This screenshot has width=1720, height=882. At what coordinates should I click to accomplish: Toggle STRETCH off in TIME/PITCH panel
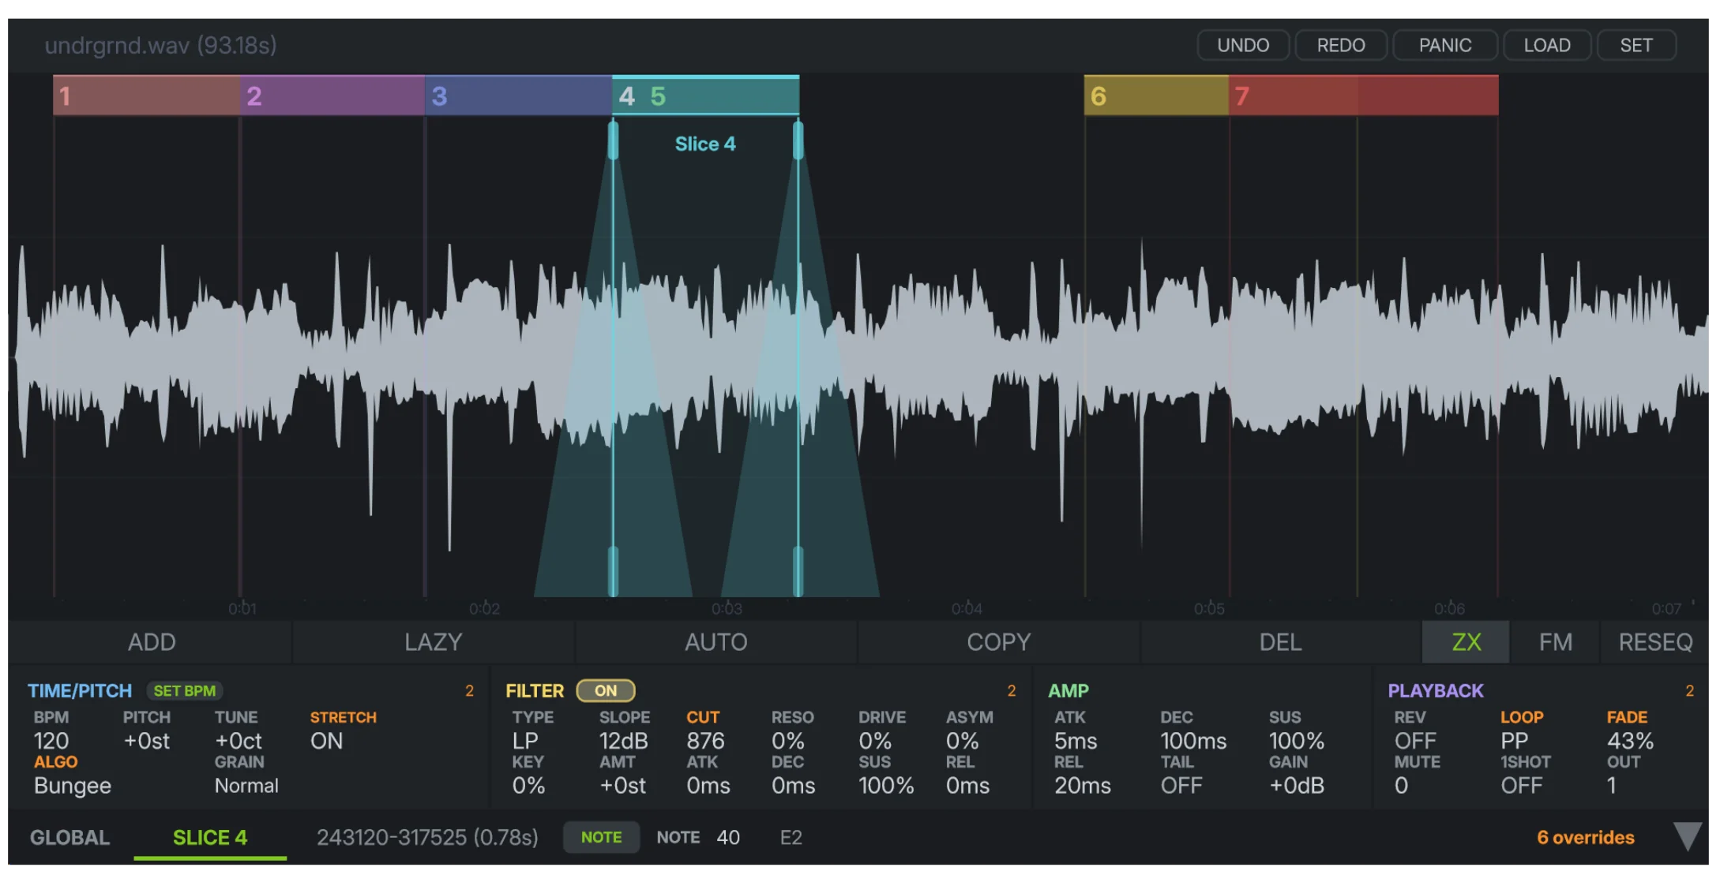327,741
